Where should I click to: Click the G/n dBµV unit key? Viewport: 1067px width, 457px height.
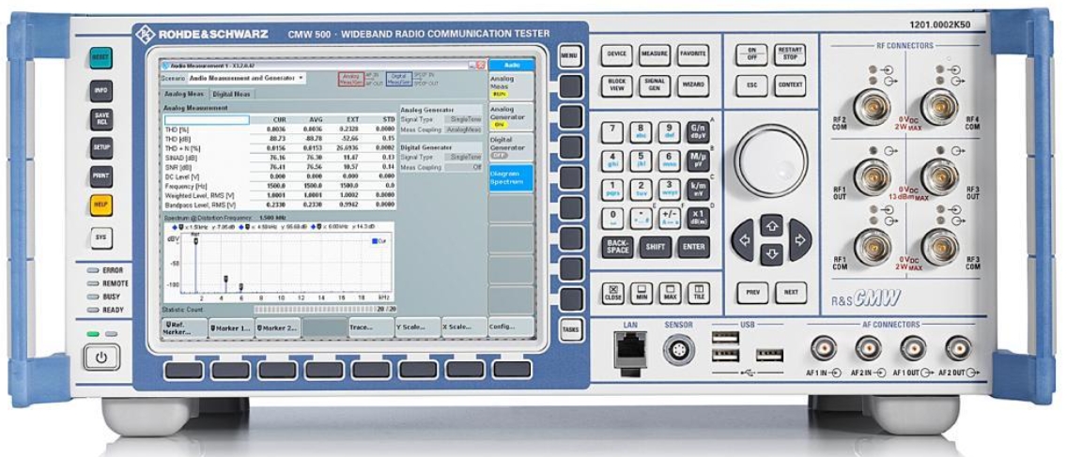(x=698, y=131)
